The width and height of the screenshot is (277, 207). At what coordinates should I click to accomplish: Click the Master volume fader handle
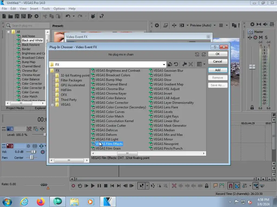click(x=252, y=67)
